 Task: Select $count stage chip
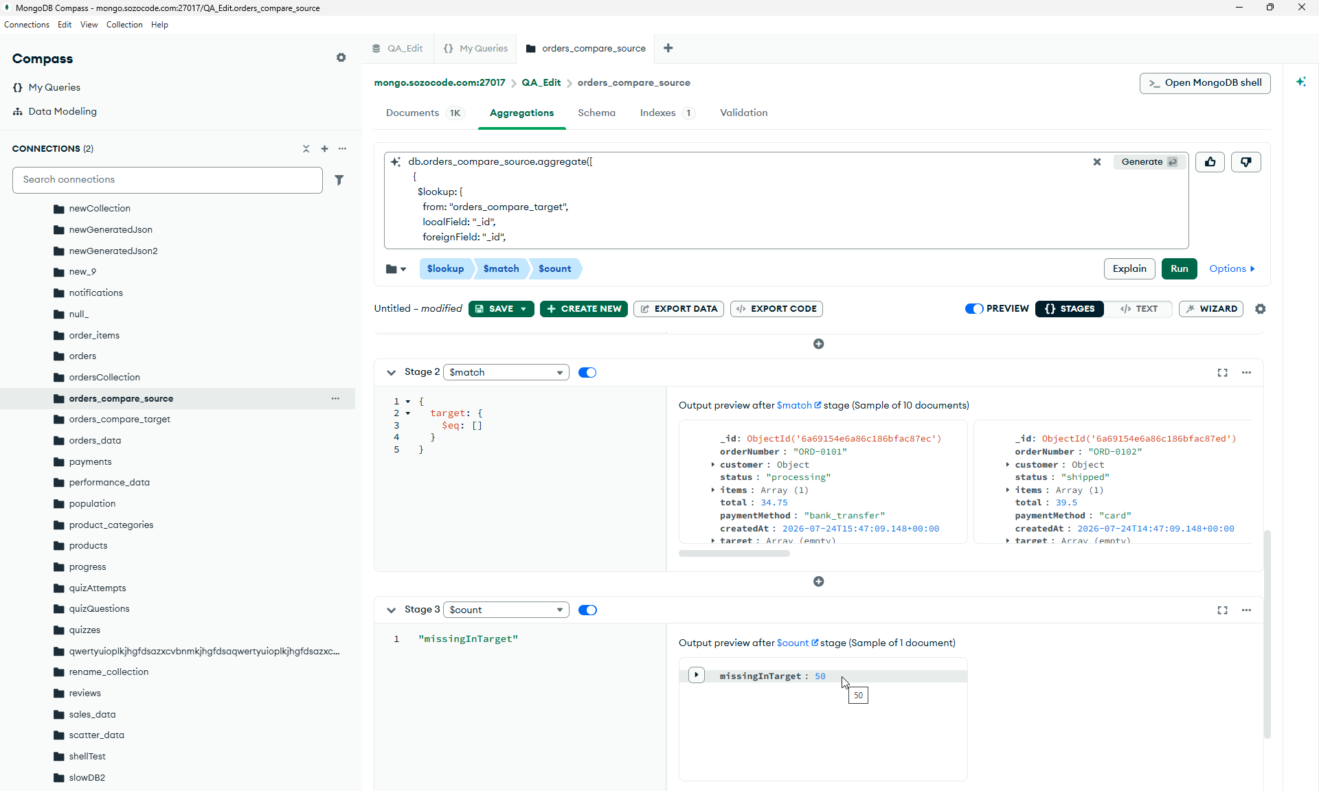[x=555, y=269]
